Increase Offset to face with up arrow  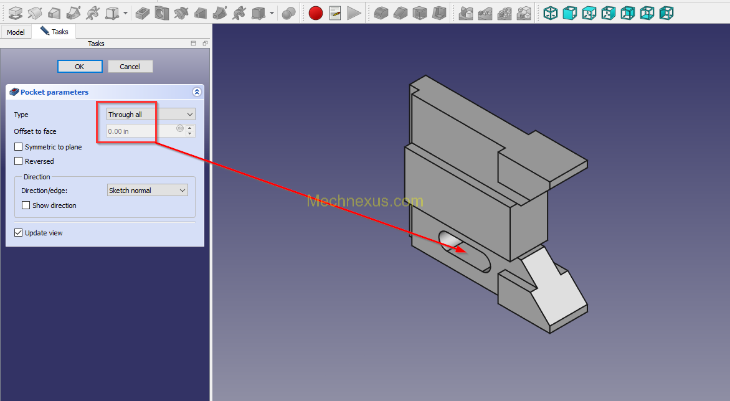point(190,128)
